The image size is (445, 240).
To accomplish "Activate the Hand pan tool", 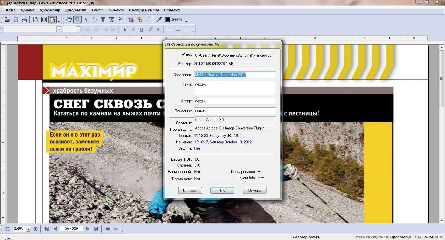I will [69, 20].
